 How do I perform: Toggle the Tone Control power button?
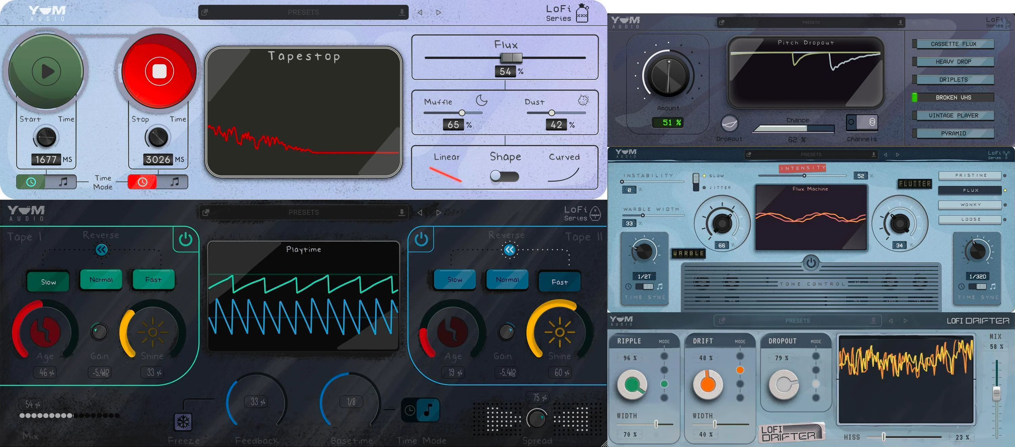[811, 263]
